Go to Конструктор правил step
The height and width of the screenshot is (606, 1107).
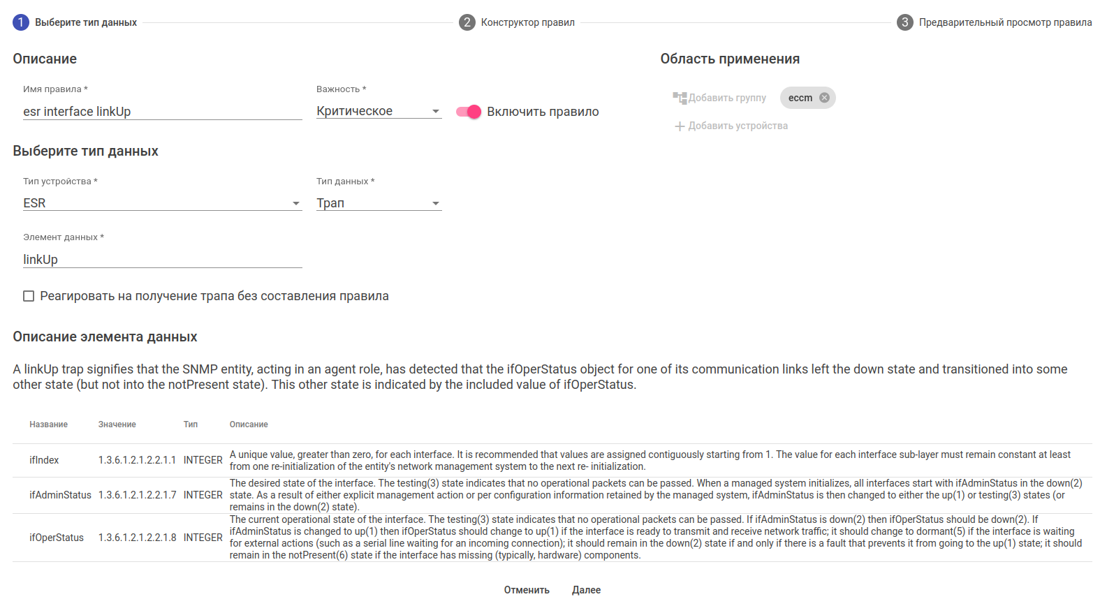tap(527, 22)
